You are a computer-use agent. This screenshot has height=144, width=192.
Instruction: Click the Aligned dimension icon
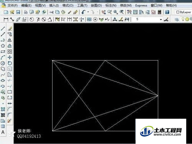[x=12, y=20]
